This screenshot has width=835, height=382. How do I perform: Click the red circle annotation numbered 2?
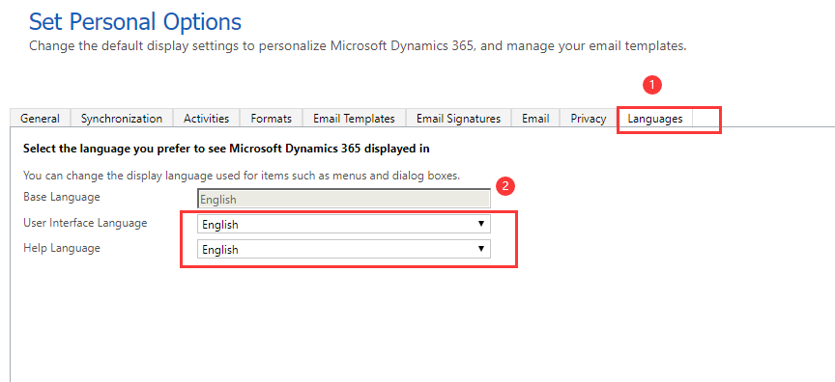tap(504, 186)
